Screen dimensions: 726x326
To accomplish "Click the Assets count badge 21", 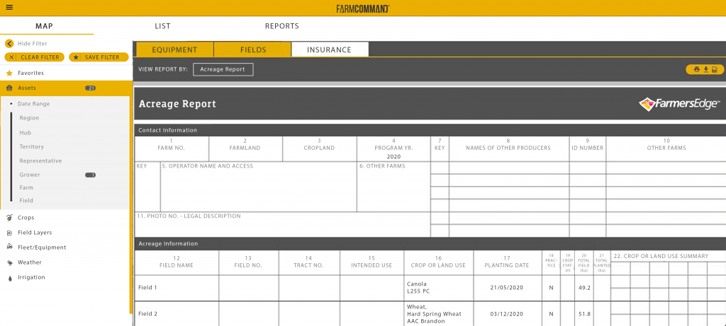I will (x=90, y=88).
